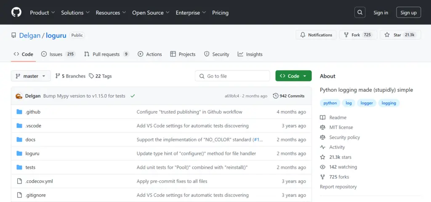The height and width of the screenshot is (202, 431).
Task: Open the .codecov.yml file name
Action: click(x=39, y=181)
